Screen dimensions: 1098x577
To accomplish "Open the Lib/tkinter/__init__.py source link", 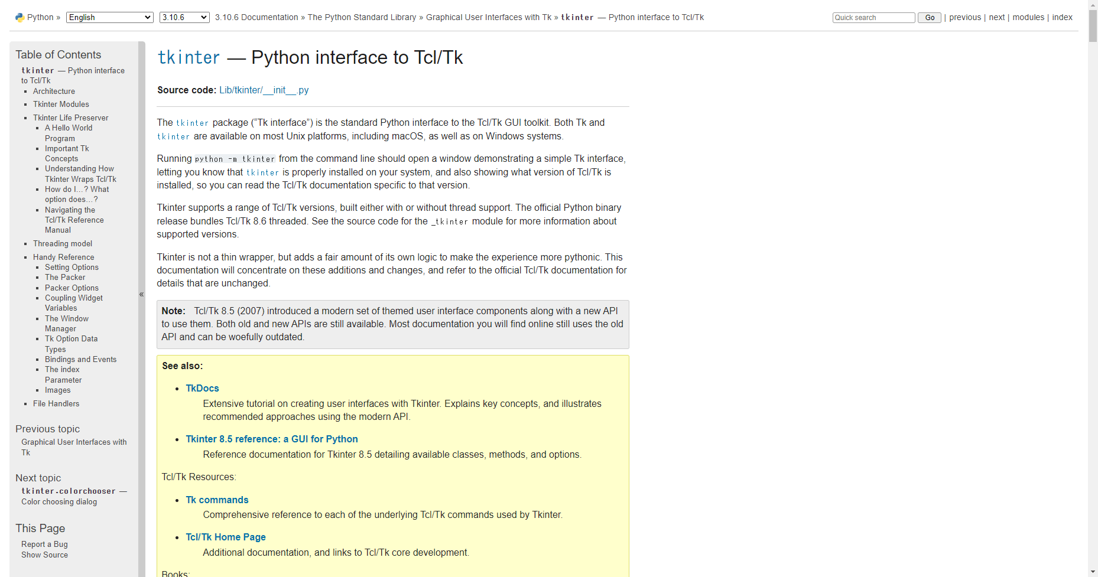I will coord(264,90).
